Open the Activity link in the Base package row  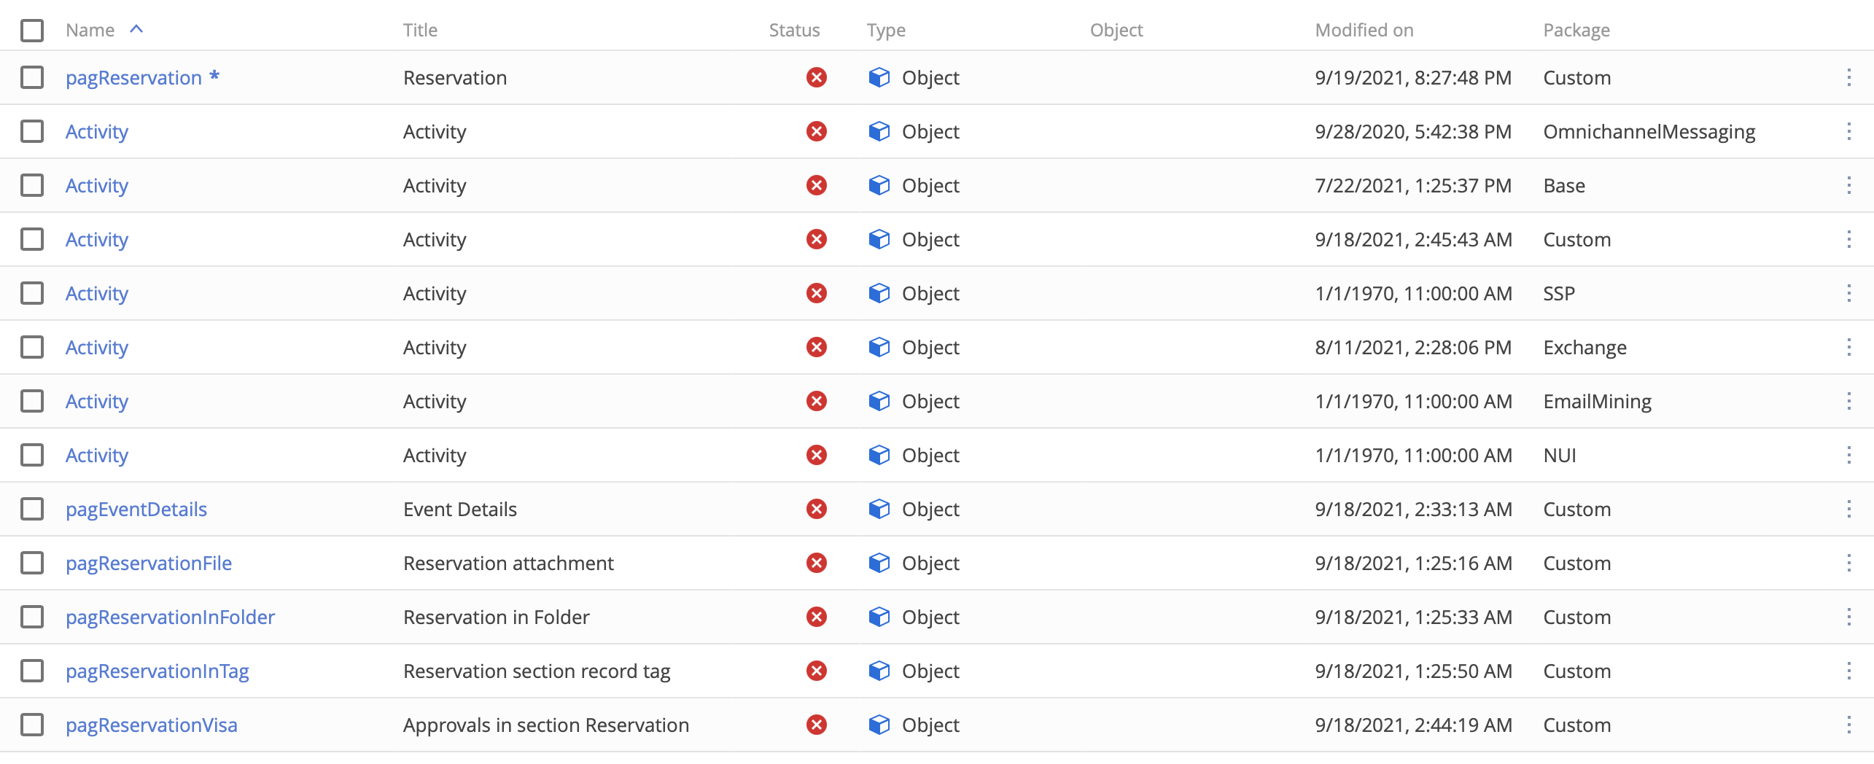(x=97, y=186)
